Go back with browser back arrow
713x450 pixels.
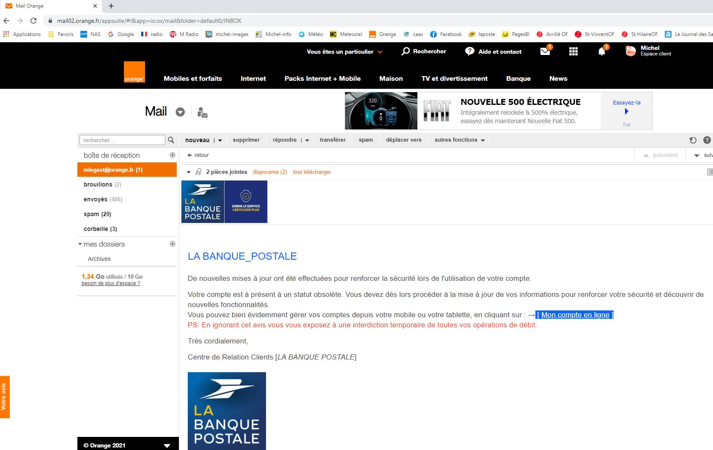click(x=6, y=21)
